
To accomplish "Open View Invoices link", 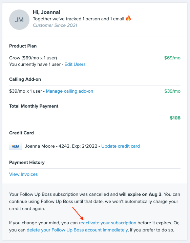I will [x=23, y=174].
